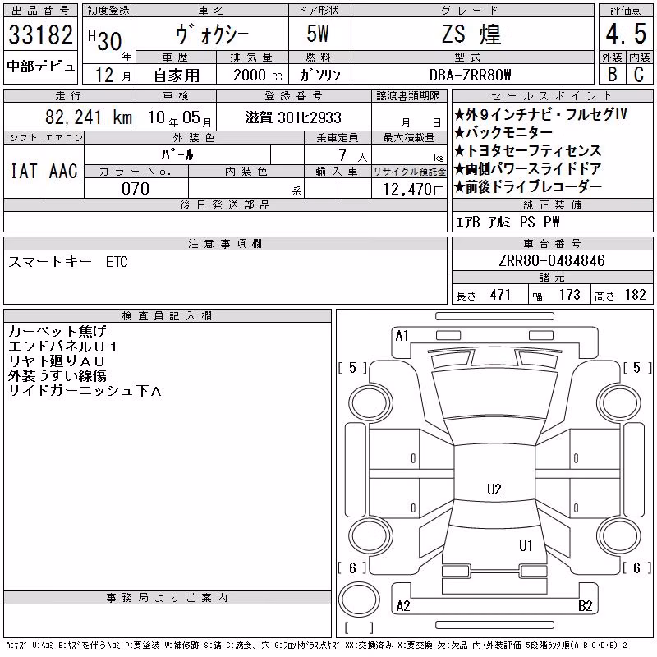657x657 pixels.
Task: Click width value 173
Action: pos(569,295)
